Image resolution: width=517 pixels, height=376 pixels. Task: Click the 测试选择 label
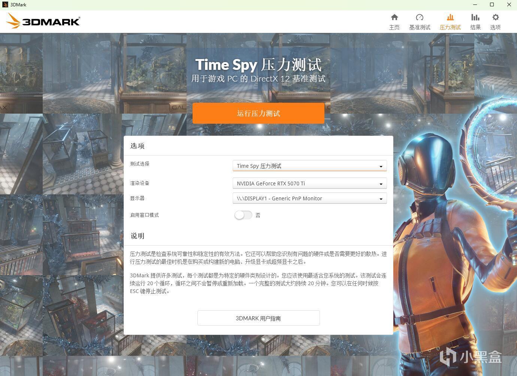140,164
